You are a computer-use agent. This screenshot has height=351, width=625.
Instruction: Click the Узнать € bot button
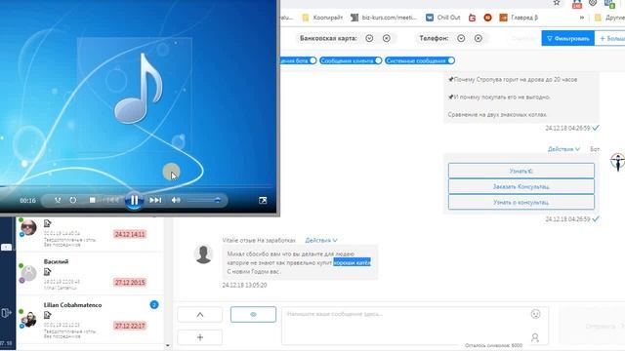[x=521, y=171]
